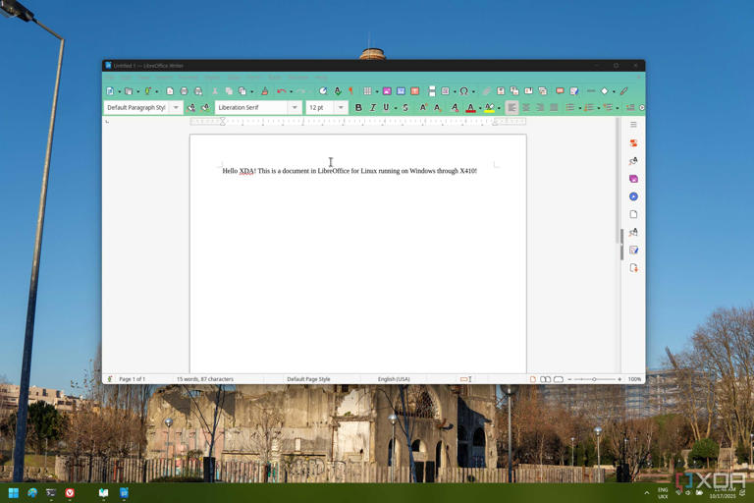
Task: Open the sidebar Properties deck
Action: tap(633, 143)
